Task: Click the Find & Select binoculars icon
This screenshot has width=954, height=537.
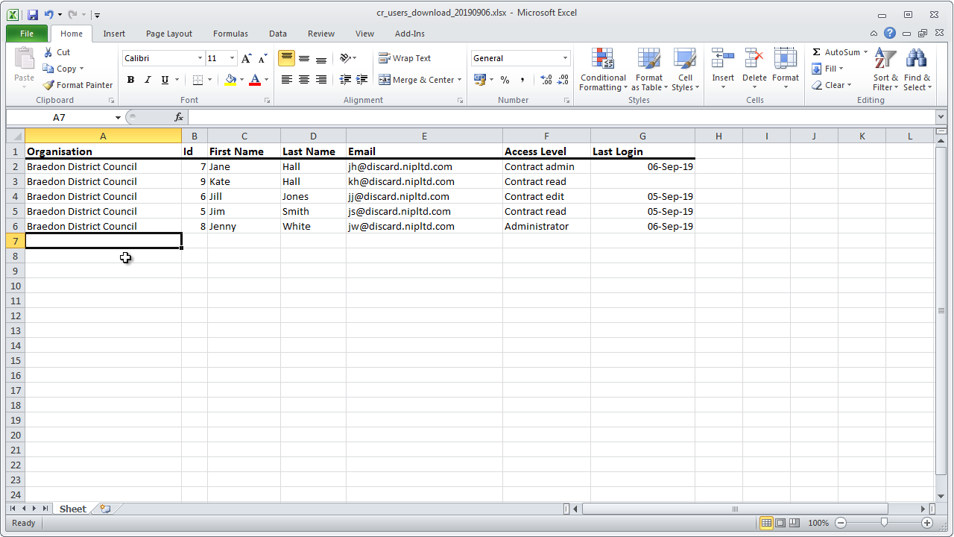Action: [916, 61]
